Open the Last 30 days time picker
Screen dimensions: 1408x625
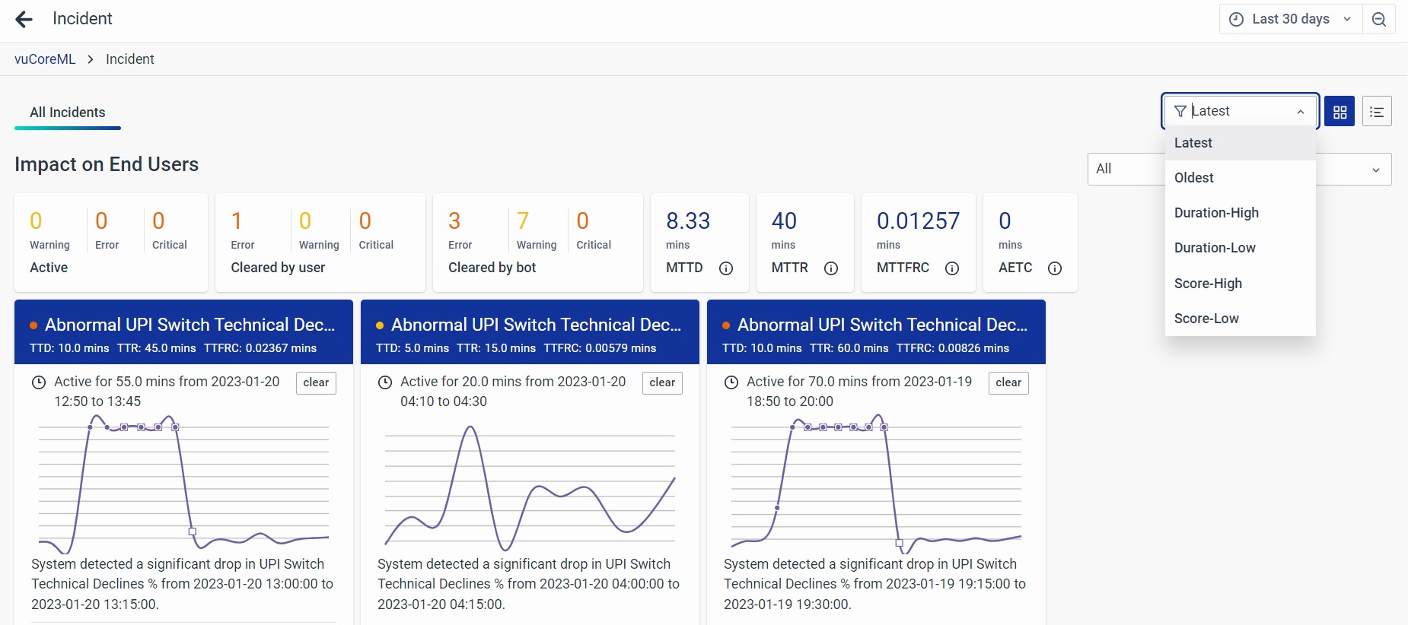pos(1290,20)
